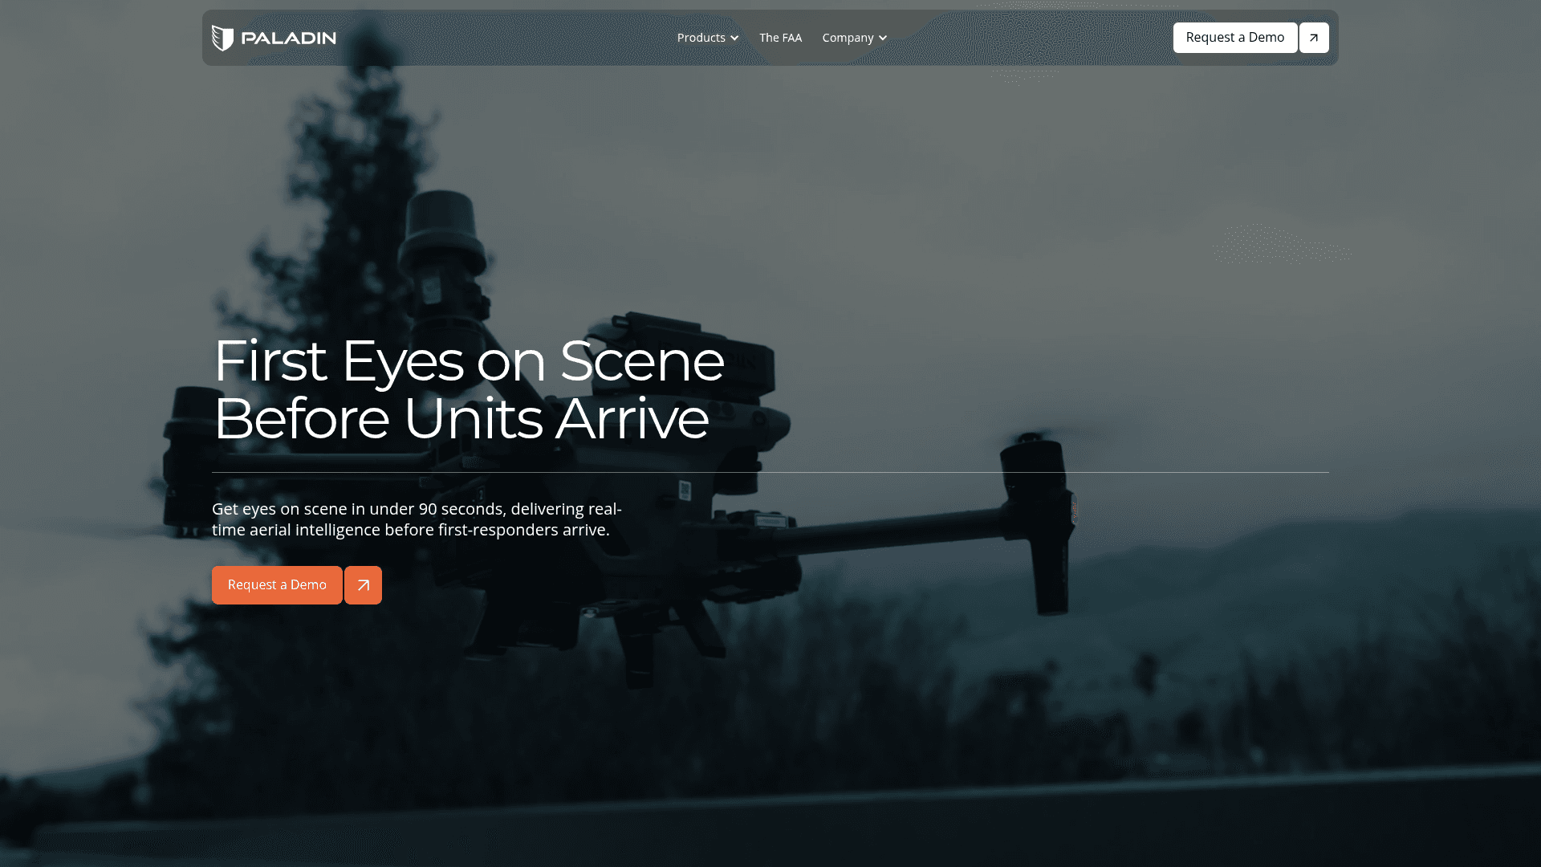This screenshot has width=1541, height=867.
Task: Click the empty navbar area beside logo
Action: 506,38
